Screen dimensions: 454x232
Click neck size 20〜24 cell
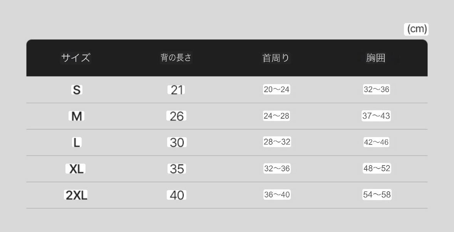[276, 89]
